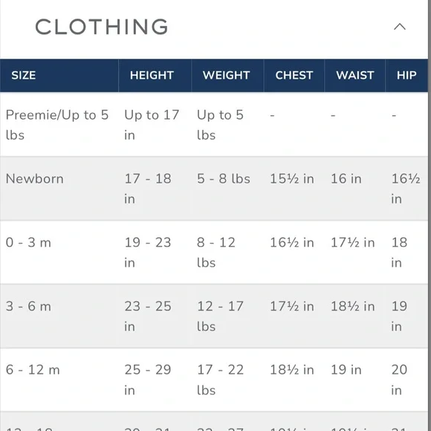Click the 25 - 29 in height cell

pyautogui.click(x=148, y=380)
